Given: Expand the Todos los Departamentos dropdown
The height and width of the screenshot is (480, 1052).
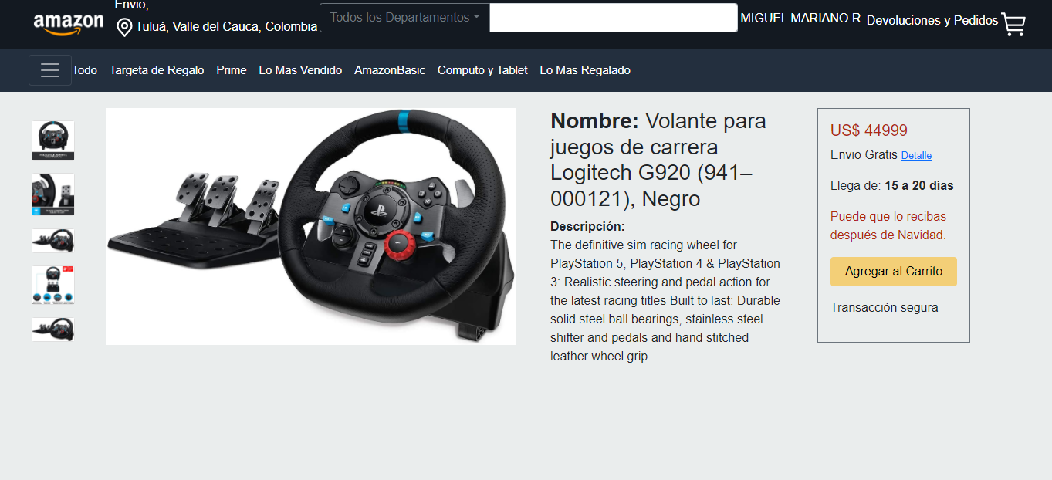Looking at the screenshot, I should pos(404,18).
